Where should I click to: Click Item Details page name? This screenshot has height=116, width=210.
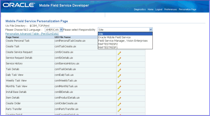coord(13,98)
